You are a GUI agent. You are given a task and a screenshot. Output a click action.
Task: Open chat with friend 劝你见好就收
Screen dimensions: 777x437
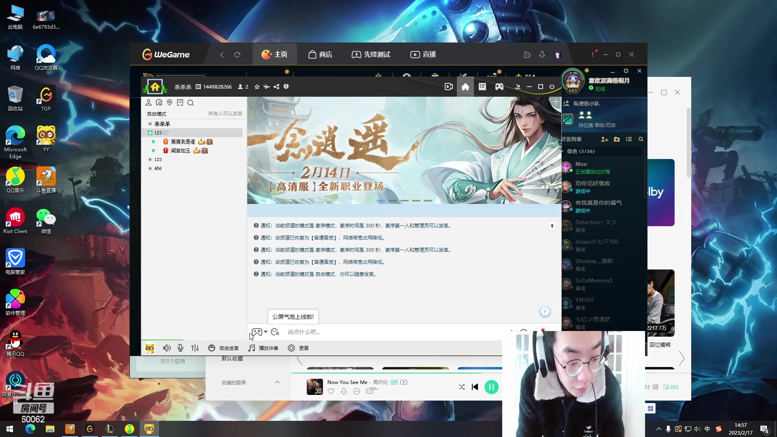603,187
